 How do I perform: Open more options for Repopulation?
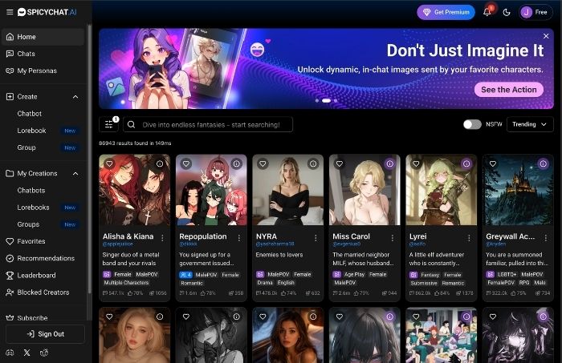(x=239, y=238)
